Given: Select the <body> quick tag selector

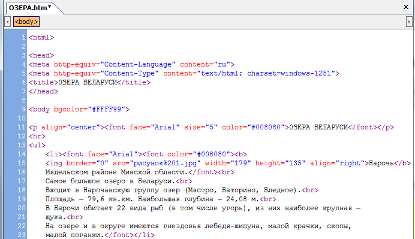Looking at the screenshot, I should pos(26,22).
